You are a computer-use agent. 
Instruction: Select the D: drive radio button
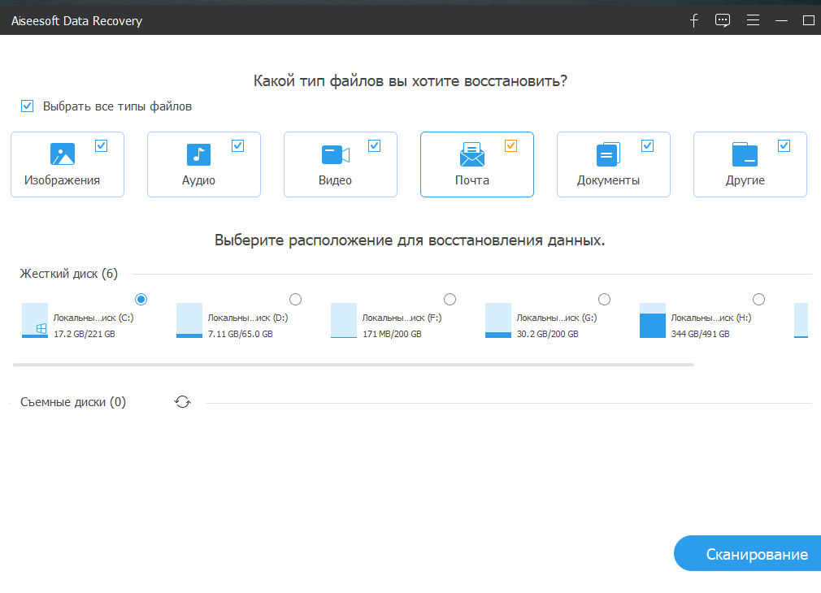tap(295, 300)
